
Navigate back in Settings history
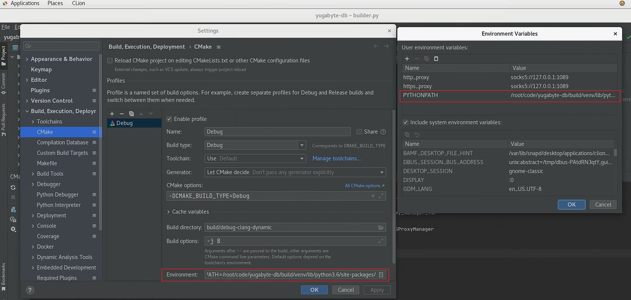(376, 46)
